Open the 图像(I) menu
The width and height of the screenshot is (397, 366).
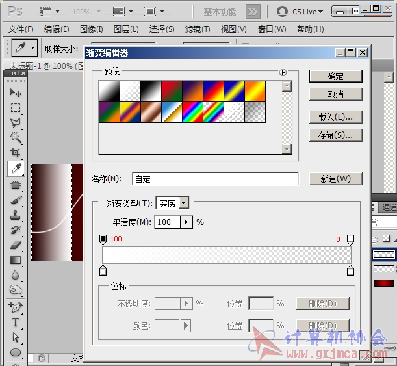92,29
